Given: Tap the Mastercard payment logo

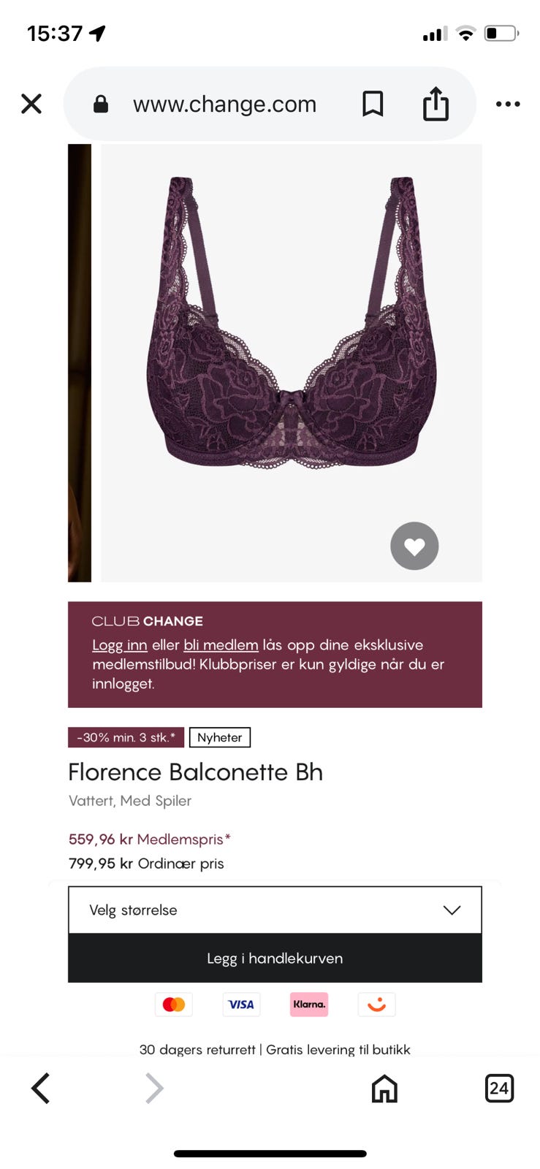Looking at the screenshot, I should pos(174,1005).
